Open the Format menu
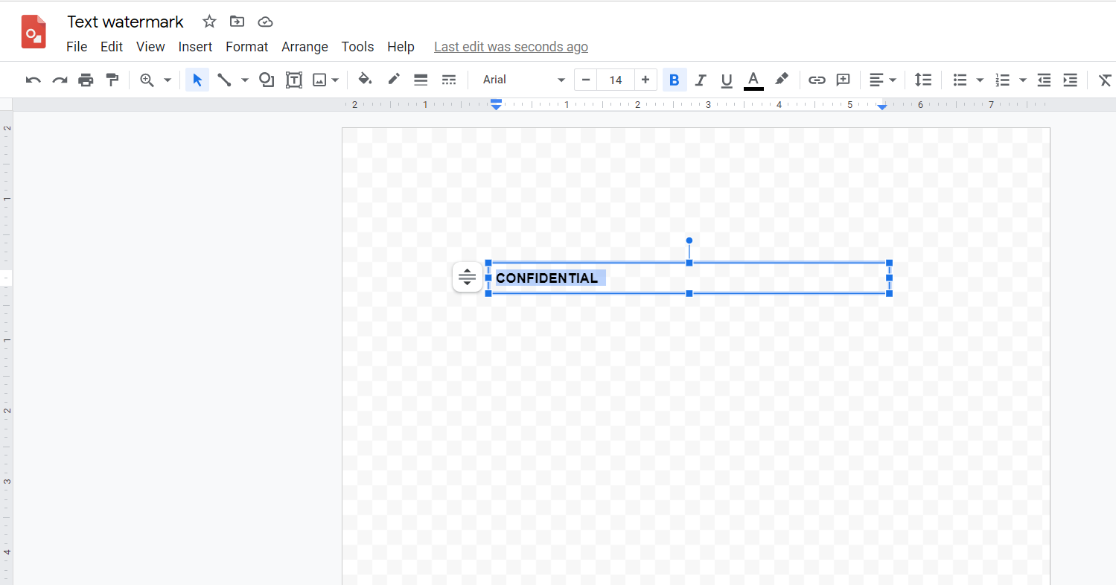 pyautogui.click(x=247, y=47)
